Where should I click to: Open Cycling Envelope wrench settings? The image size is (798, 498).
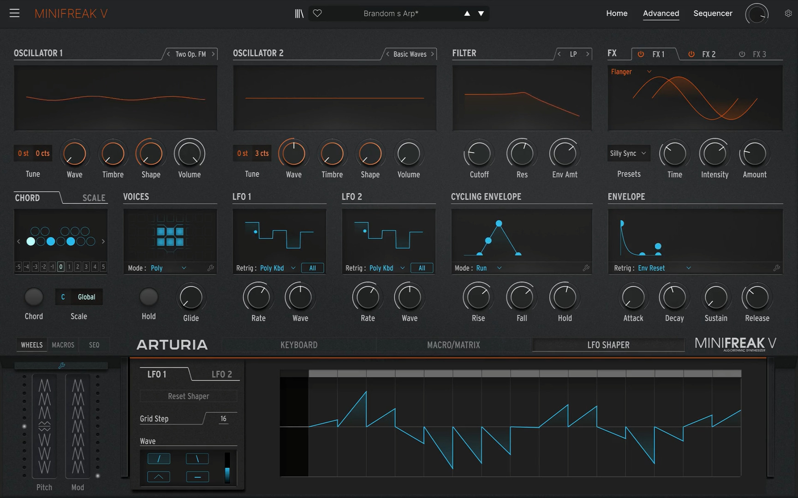pos(586,268)
